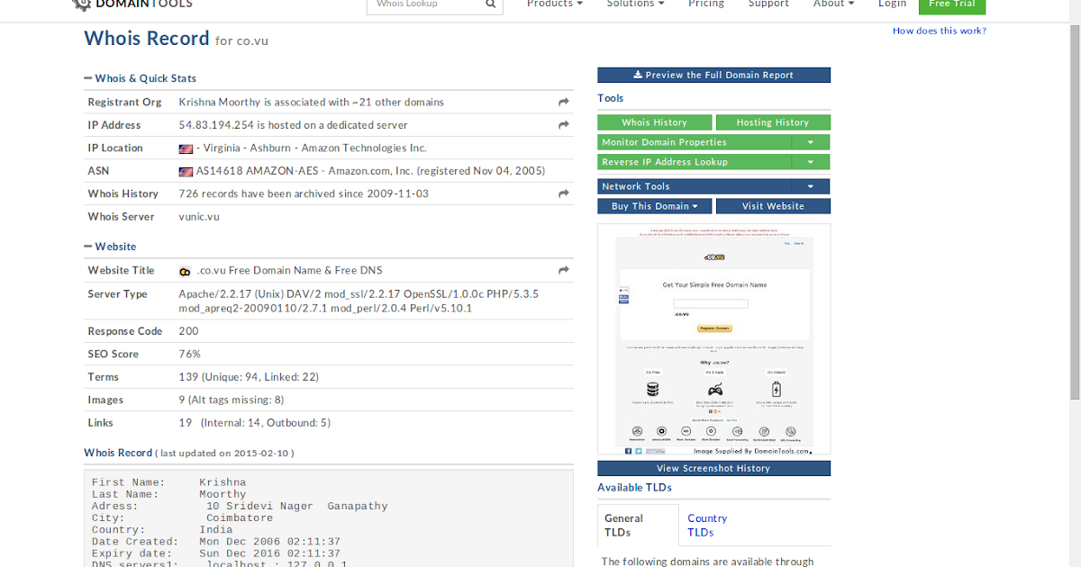
Task: Click Network Tools button
Action: pos(695,186)
